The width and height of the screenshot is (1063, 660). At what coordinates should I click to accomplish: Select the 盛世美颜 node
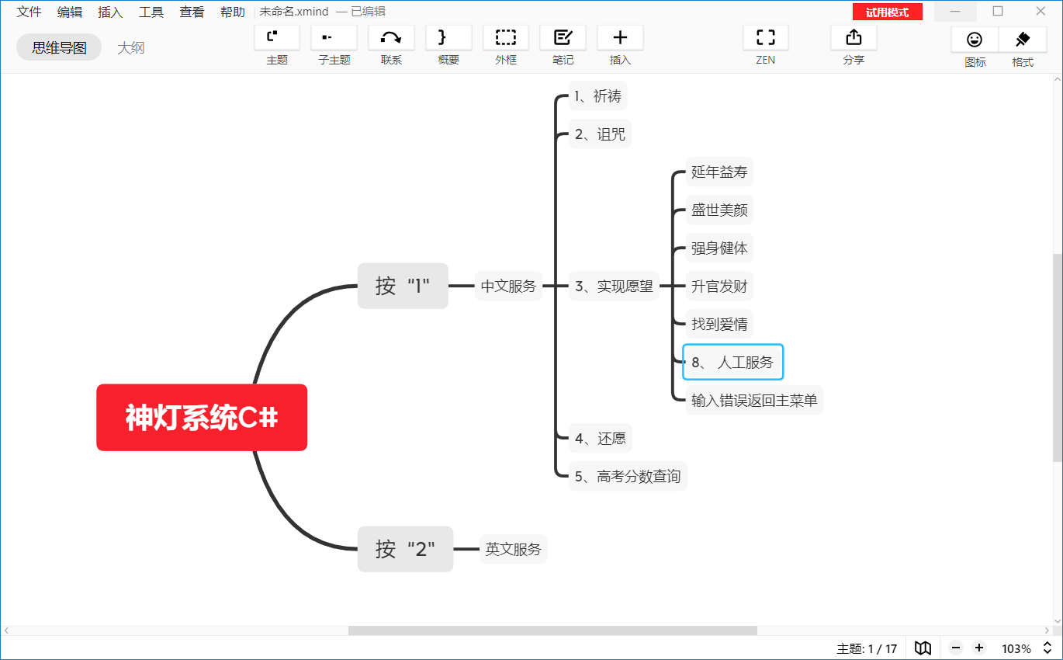[719, 210]
